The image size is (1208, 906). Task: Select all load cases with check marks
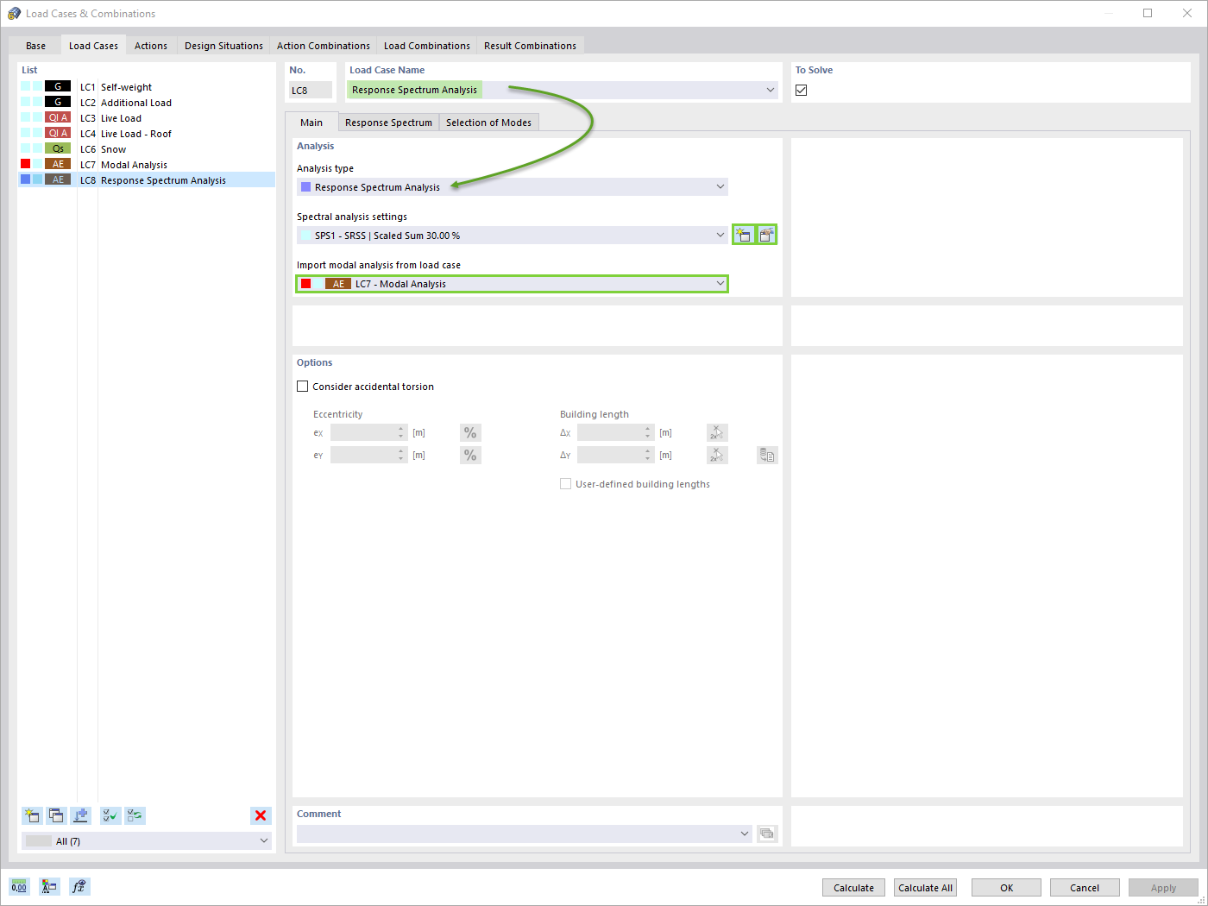click(x=110, y=815)
